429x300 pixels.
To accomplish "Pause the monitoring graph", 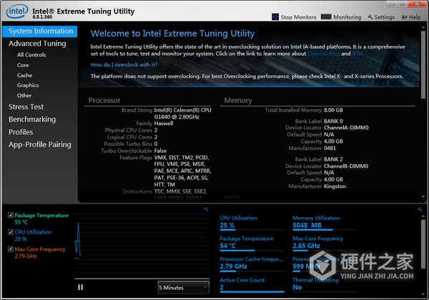I will coord(80,287).
